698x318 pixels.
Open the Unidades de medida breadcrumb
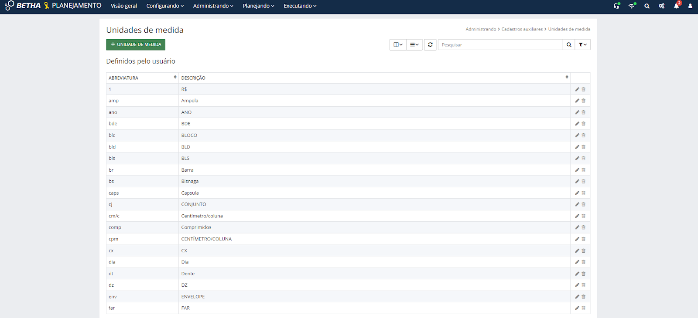(x=569, y=29)
